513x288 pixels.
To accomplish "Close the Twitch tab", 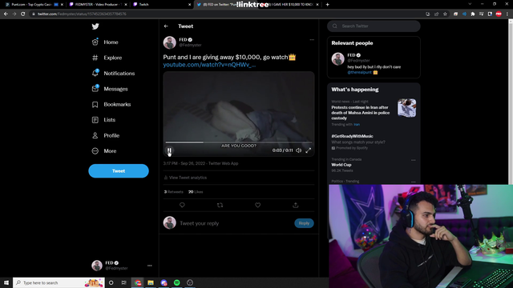I will (x=189, y=5).
